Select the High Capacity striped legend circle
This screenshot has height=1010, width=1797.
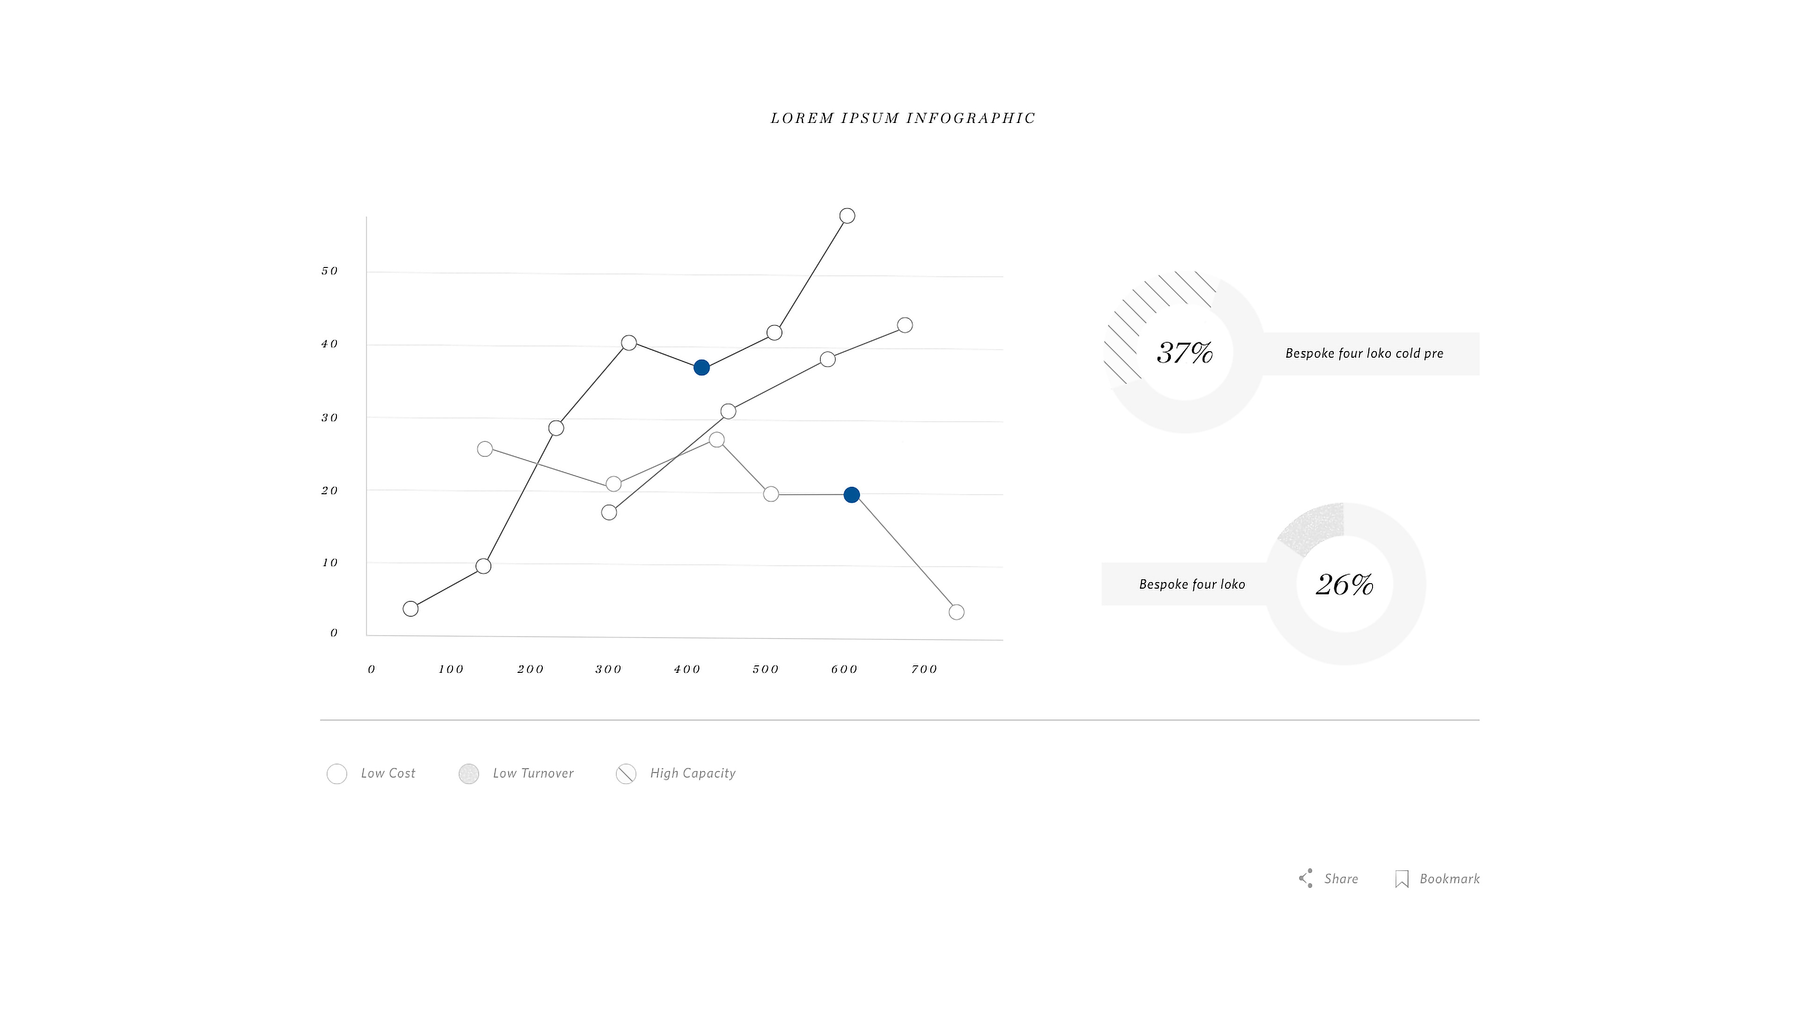[x=626, y=774]
